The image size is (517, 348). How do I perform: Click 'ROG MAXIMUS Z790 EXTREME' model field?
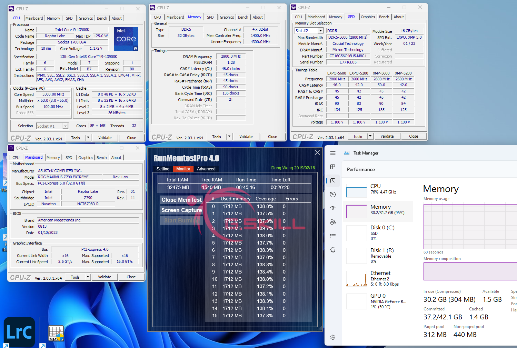click(70, 177)
